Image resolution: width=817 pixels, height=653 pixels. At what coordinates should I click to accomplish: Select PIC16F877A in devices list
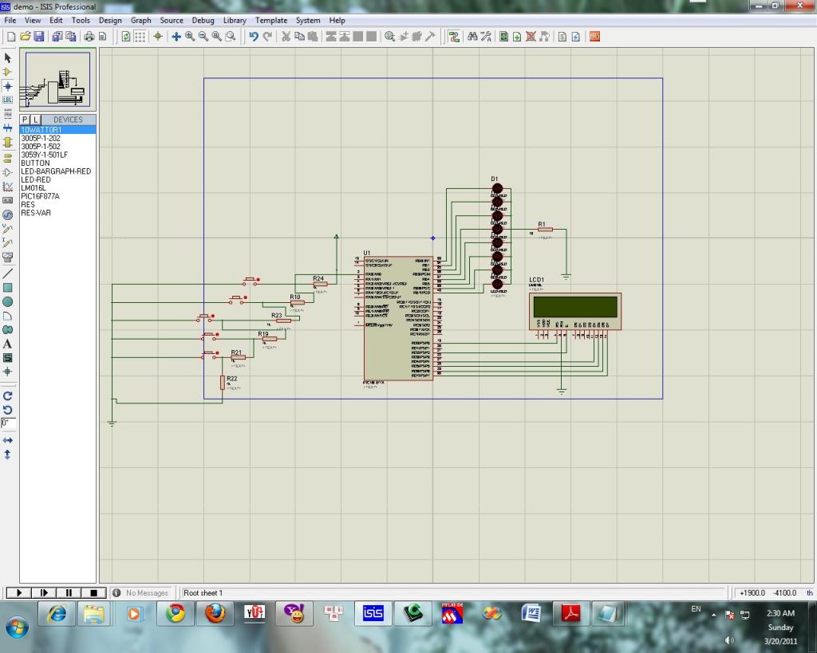click(x=40, y=196)
